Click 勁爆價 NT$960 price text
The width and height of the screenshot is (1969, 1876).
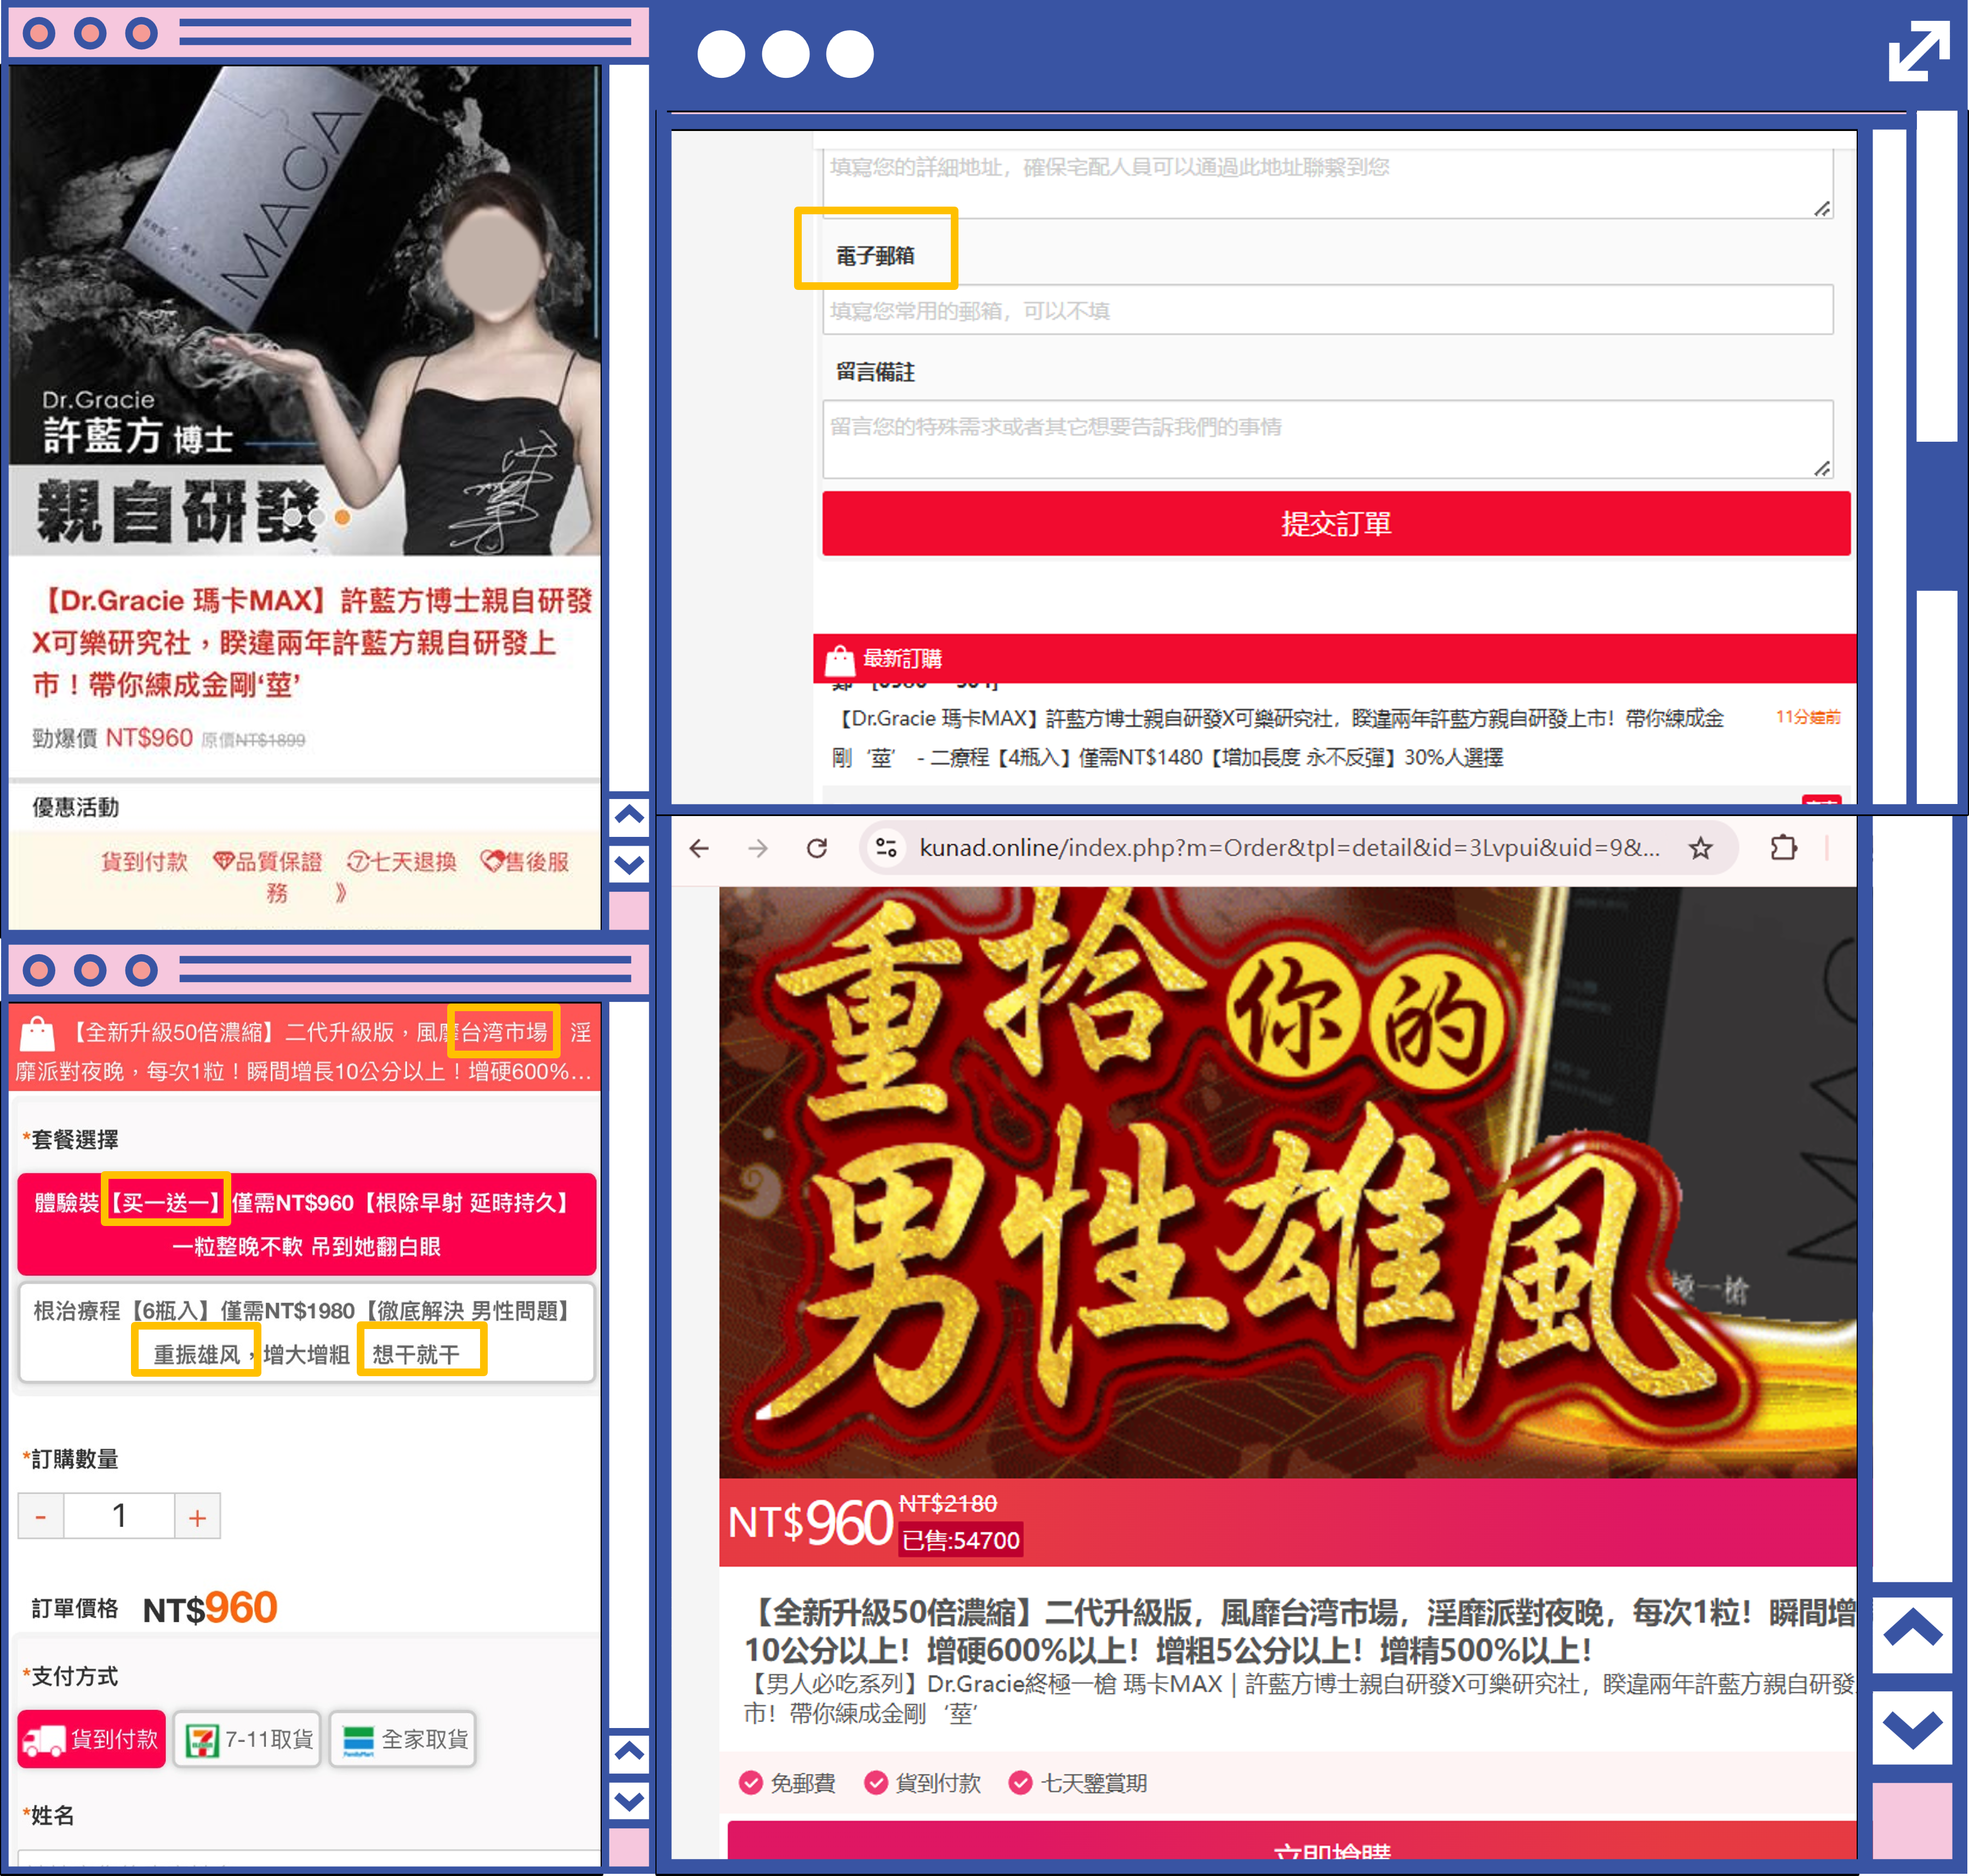tap(112, 739)
